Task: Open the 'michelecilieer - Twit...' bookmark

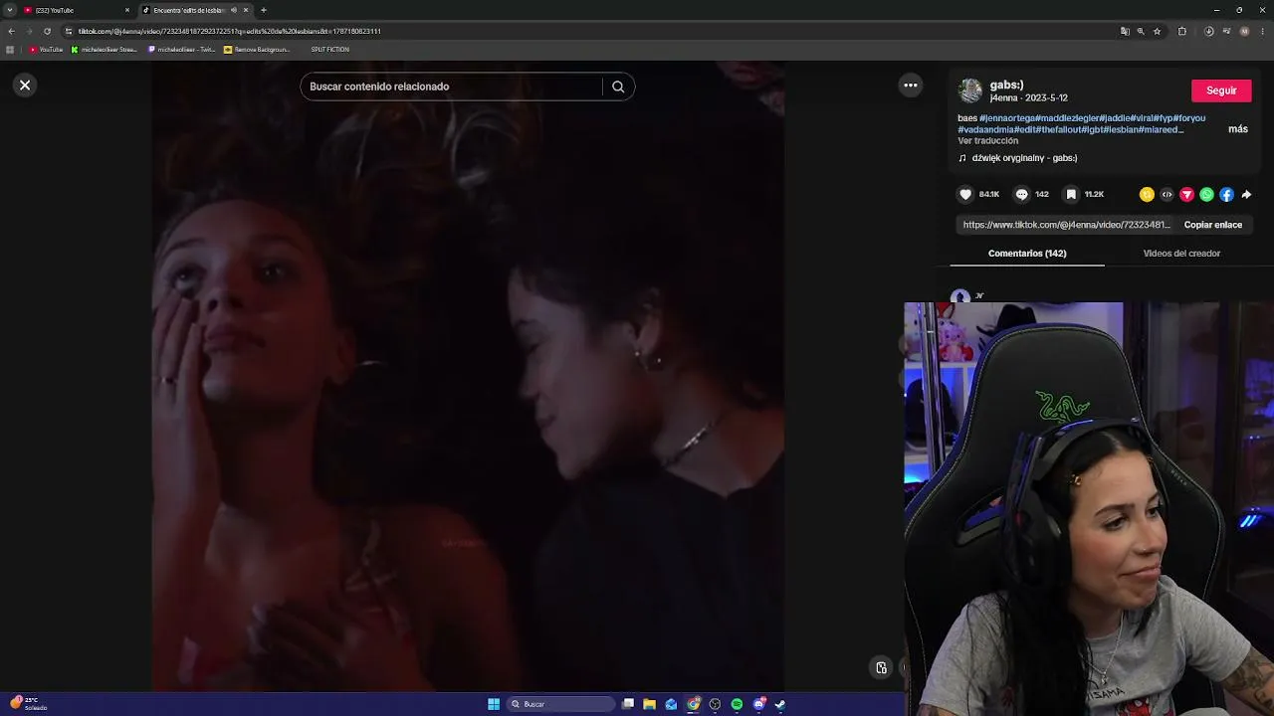Action: (x=181, y=50)
